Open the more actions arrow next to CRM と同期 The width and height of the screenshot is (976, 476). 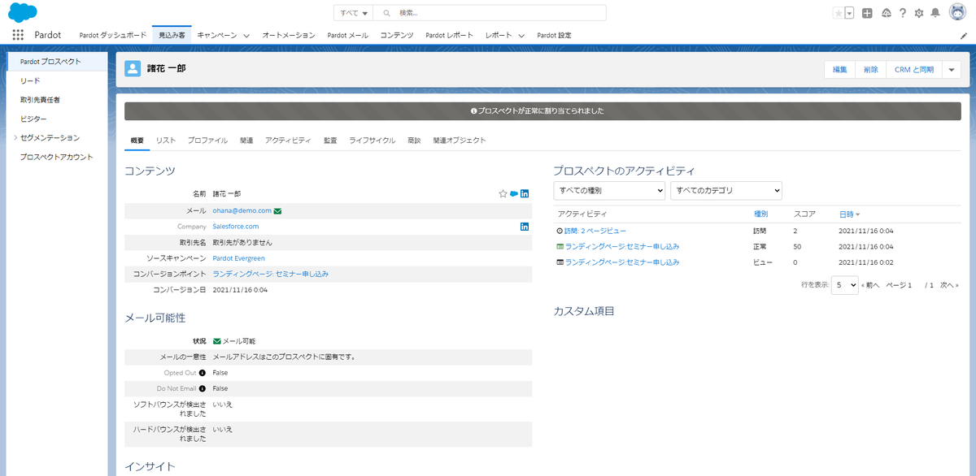pyautogui.click(x=952, y=70)
